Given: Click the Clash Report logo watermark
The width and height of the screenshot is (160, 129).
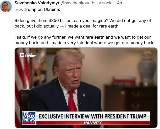Looking at the screenshot, I should (x=28, y=55).
